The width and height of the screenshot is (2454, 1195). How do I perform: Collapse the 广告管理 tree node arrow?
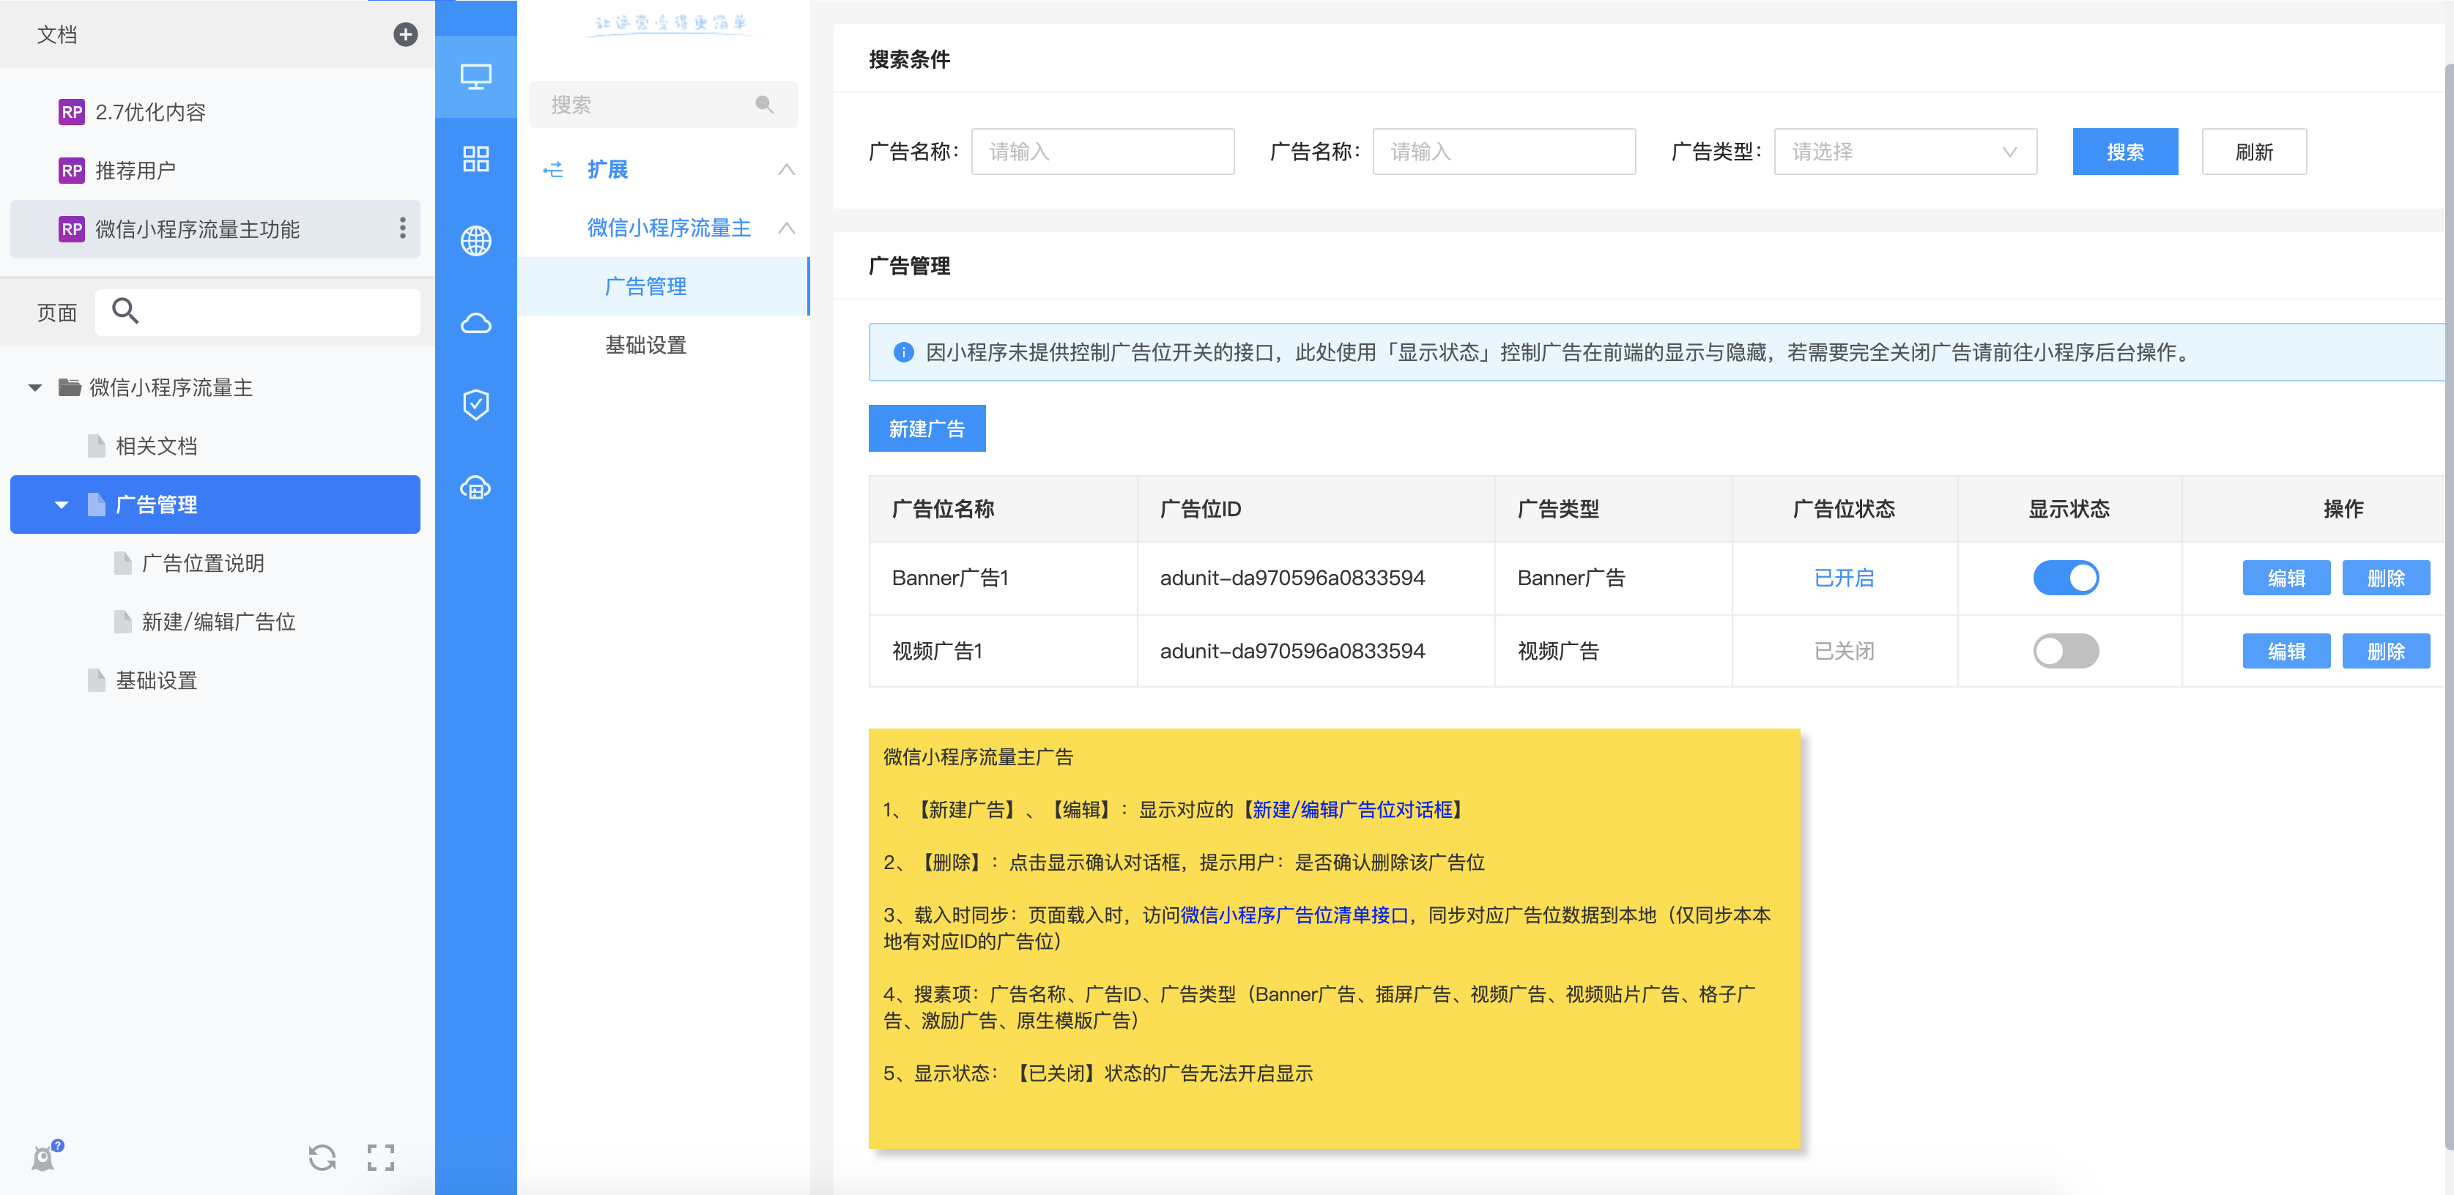pyautogui.click(x=62, y=505)
